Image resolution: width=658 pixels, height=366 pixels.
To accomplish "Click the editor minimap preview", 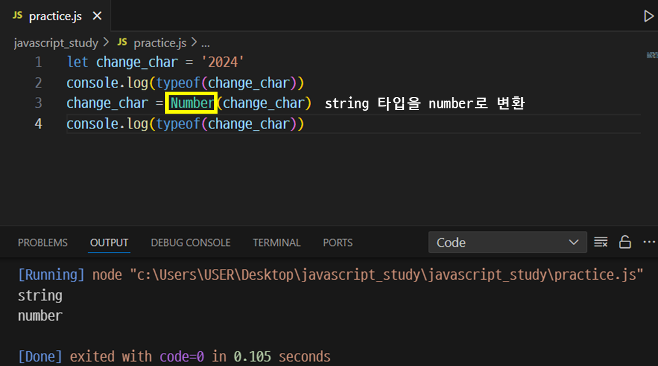I will (651, 55).
